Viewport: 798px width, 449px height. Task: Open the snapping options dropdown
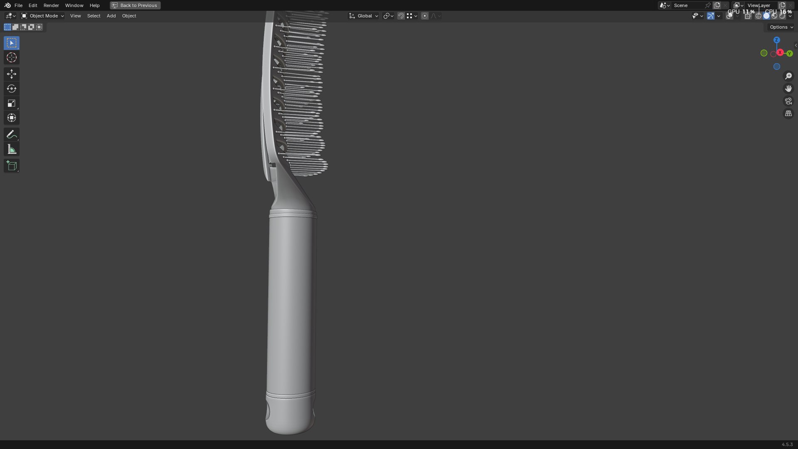[412, 16]
